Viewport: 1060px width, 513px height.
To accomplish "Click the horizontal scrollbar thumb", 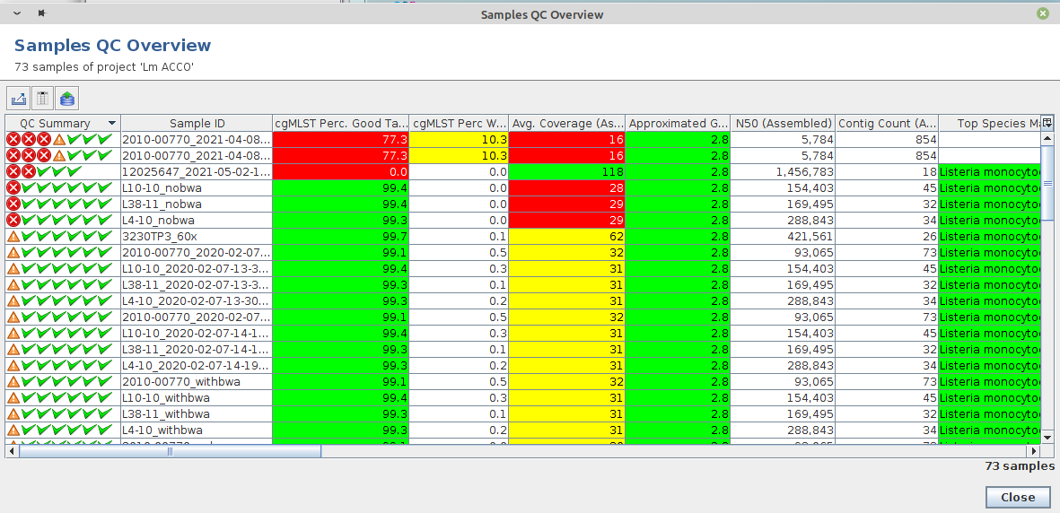I will pyautogui.click(x=170, y=452).
